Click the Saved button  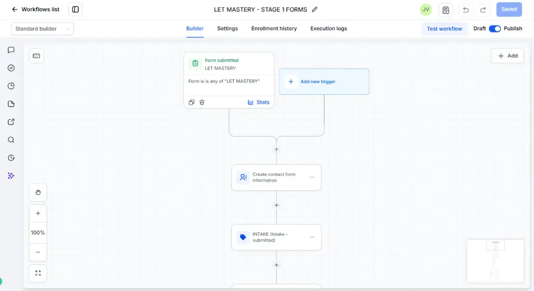click(509, 9)
